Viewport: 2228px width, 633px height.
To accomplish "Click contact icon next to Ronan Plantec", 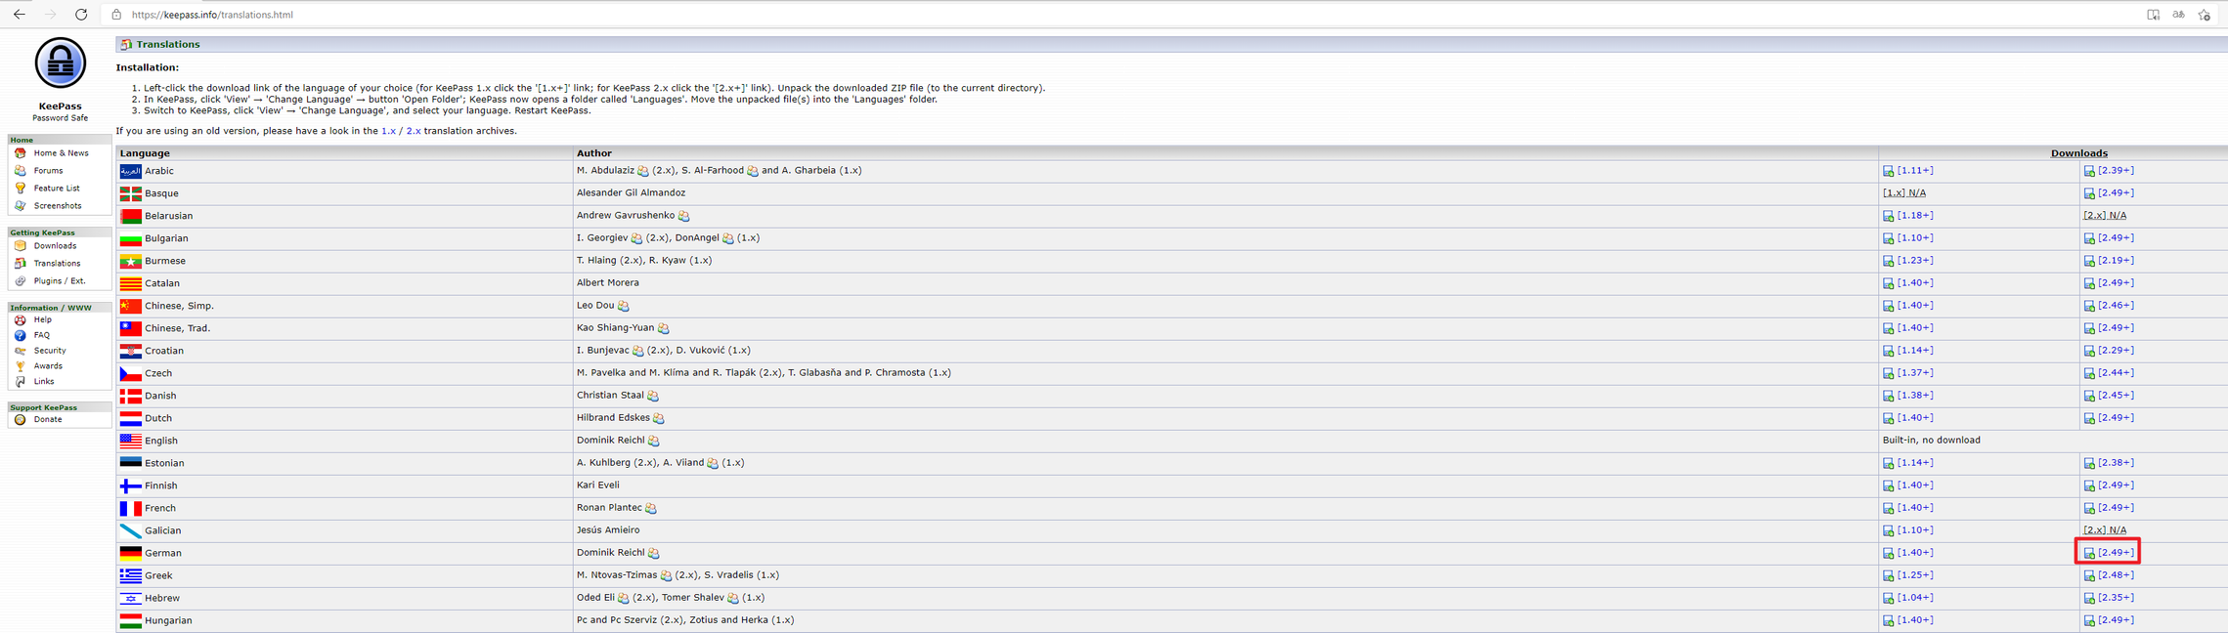I will coord(651,509).
